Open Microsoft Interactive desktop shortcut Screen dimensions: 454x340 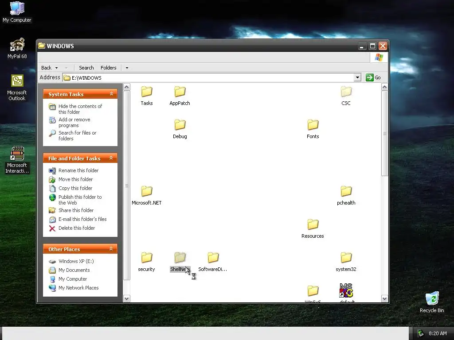point(17,160)
